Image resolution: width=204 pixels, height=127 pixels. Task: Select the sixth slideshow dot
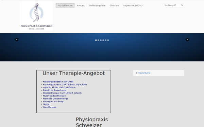tap(108, 40)
